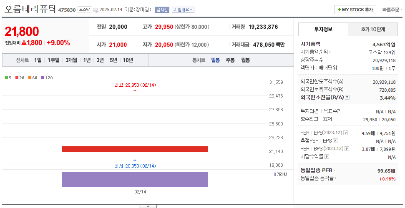Open the 동일업종 PER arrow link
The height and width of the screenshot is (208, 405).
(334, 170)
